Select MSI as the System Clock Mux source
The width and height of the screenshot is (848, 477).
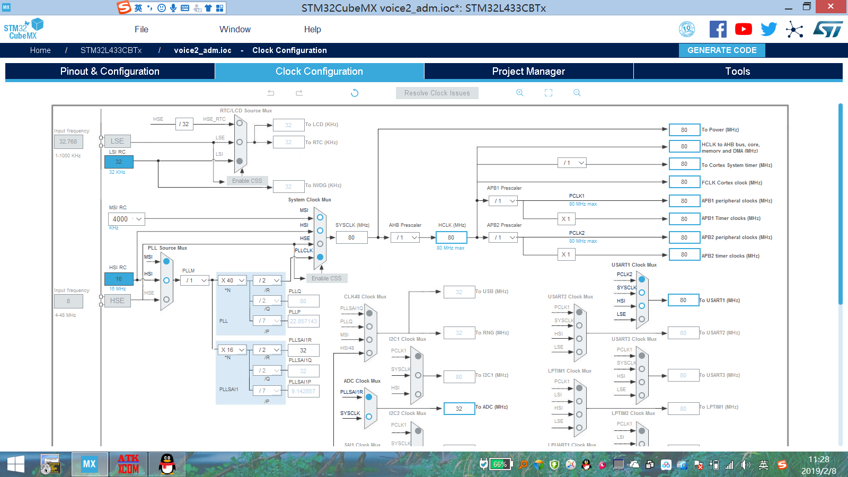(x=320, y=217)
